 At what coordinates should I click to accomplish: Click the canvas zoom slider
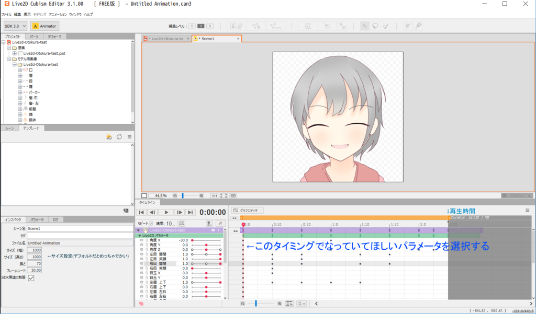click(x=187, y=196)
